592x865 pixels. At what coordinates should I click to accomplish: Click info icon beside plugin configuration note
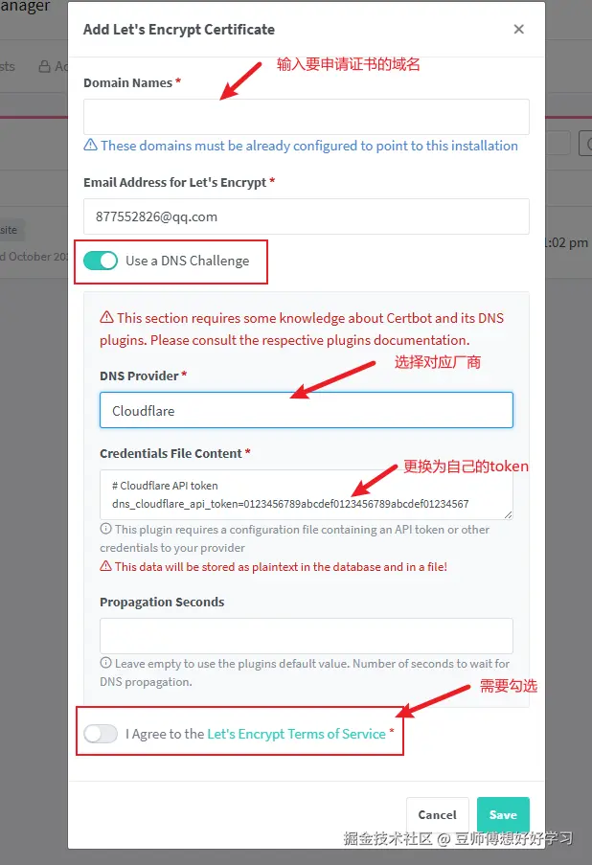tap(105, 529)
